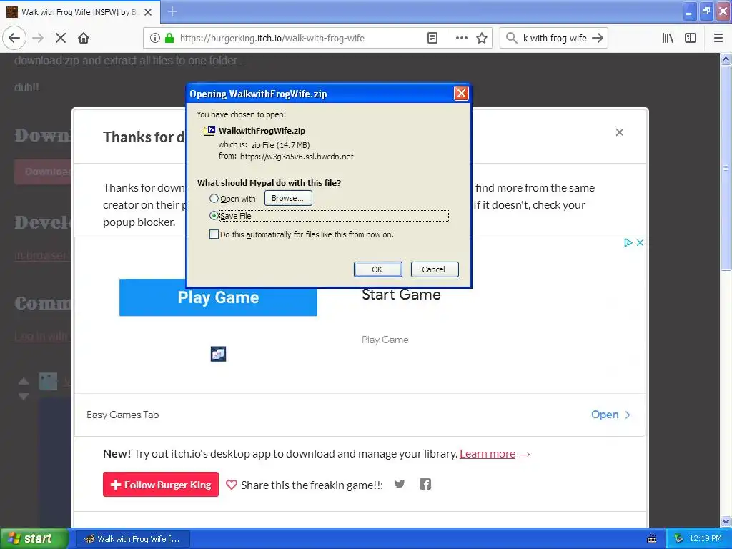Viewport: 732px width, 549px height.
Task: Click the Forward arrow in browser toolbar
Action: coord(38,38)
